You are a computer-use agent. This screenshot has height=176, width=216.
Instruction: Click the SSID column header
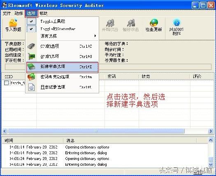(19, 76)
